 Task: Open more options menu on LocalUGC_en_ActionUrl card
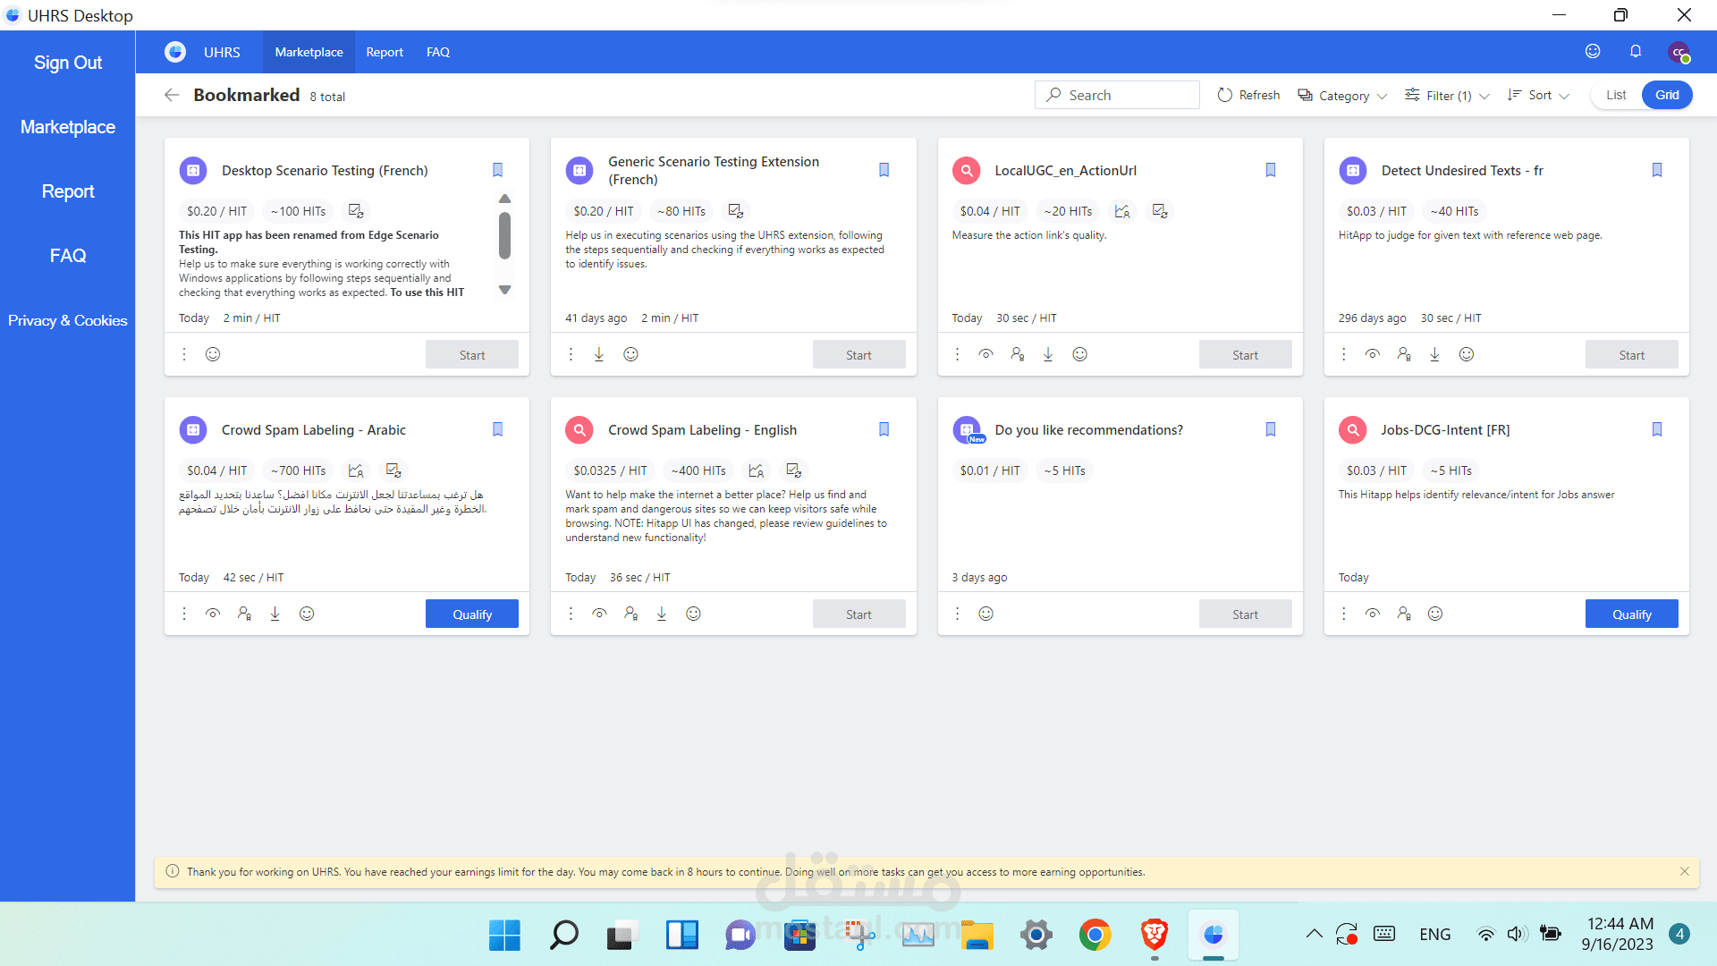coord(957,354)
